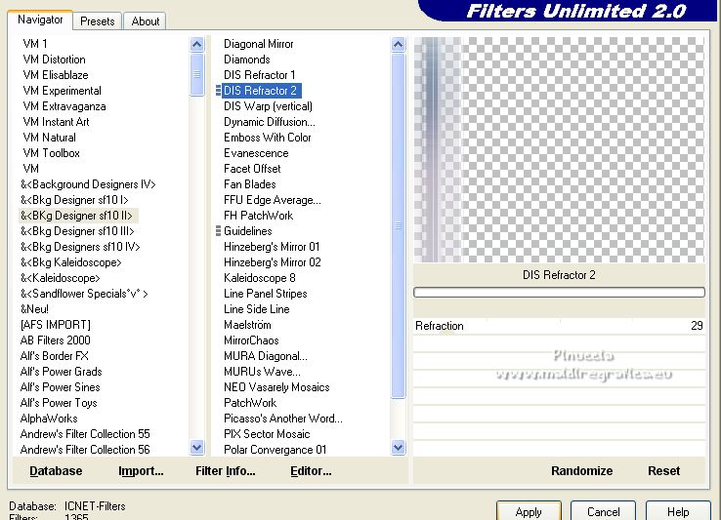Click the category list scroll-down arrow

click(x=196, y=447)
